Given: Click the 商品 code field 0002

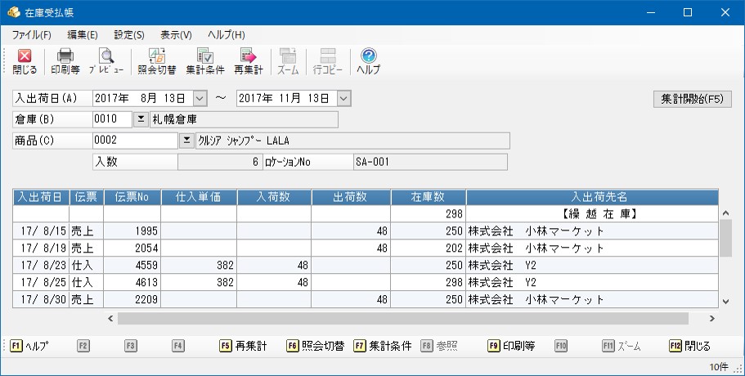Looking at the screenshot, I should 136,141.
